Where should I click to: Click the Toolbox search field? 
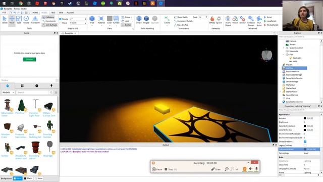(33, 93)
